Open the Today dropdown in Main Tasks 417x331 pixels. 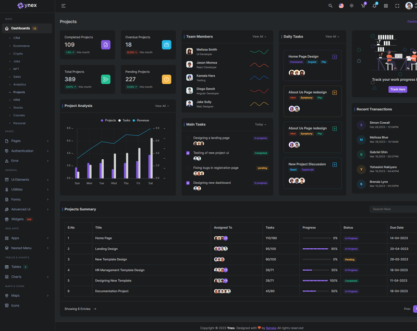click(x=260, y=124)
